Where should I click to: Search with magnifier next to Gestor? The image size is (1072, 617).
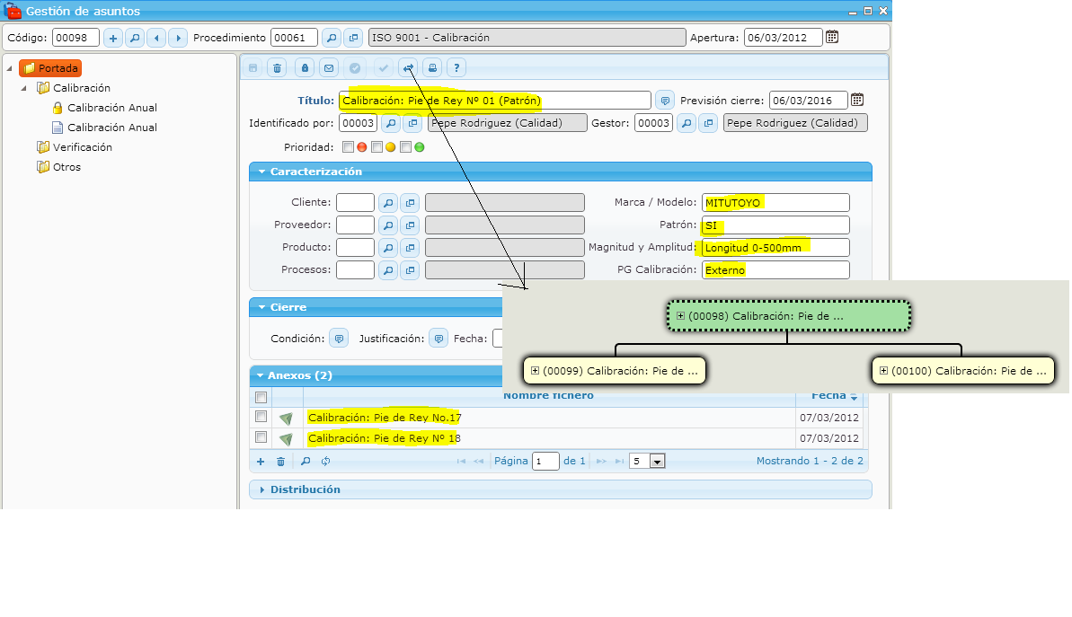[687, 123]
